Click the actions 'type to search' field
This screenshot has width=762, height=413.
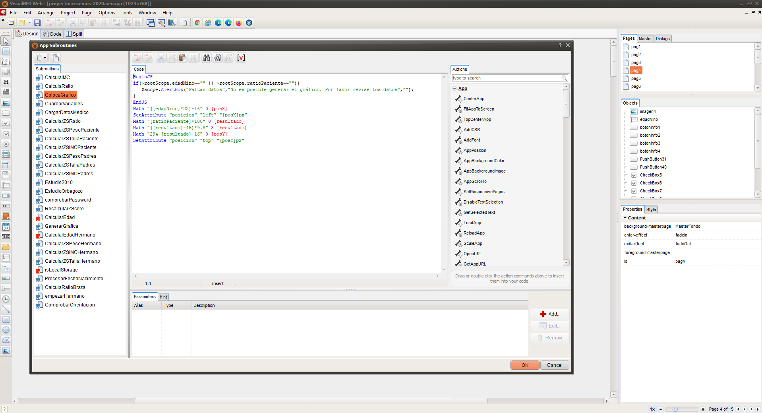tap(506, 78)
